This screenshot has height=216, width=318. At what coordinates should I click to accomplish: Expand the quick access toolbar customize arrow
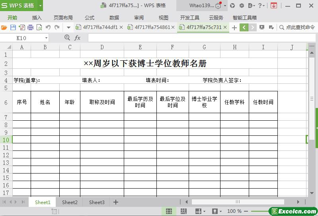point(68,27)
